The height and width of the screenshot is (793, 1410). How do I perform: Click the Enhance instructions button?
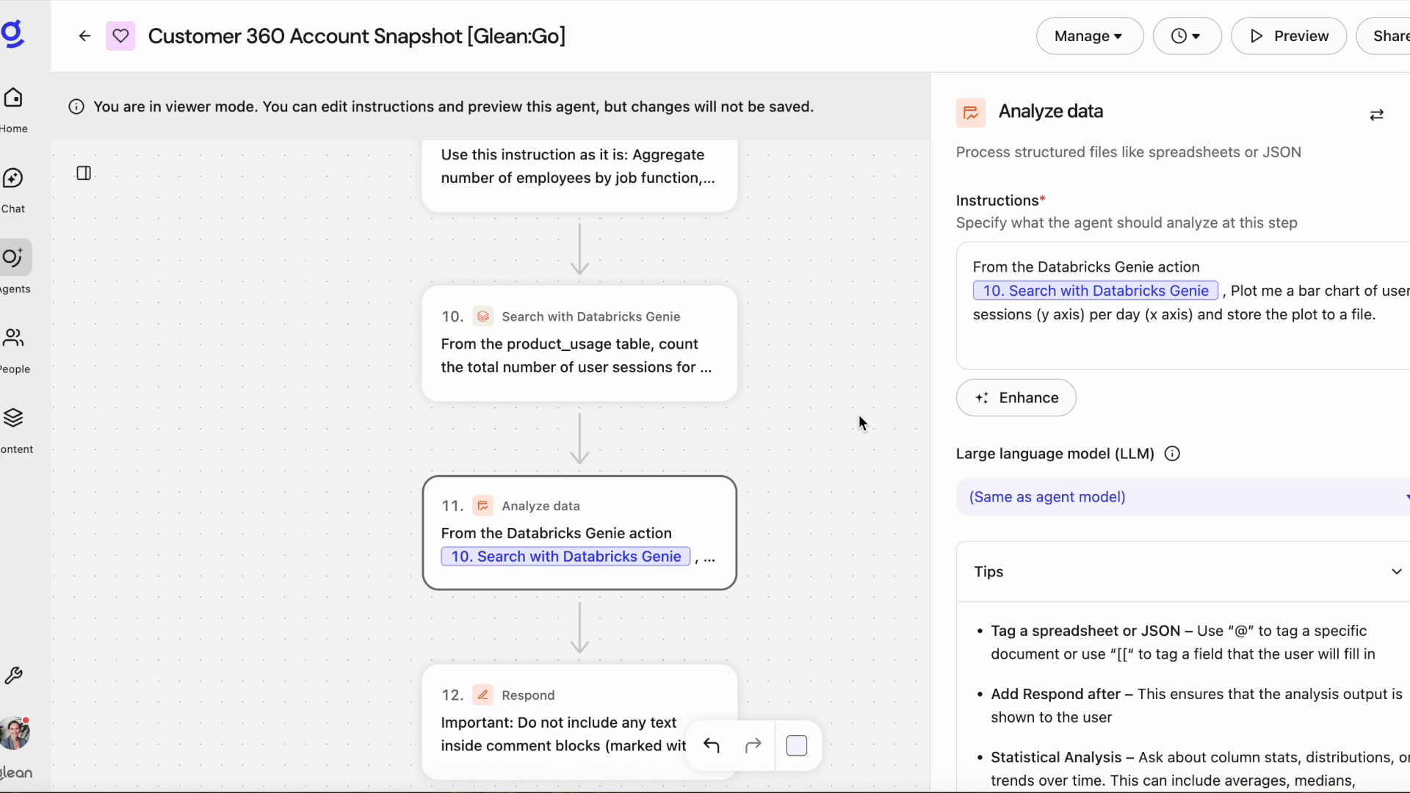pos(1016,398)
